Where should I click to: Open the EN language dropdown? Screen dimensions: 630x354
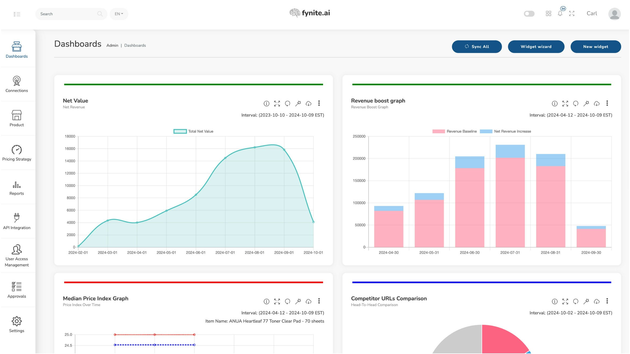click(119, 14)
